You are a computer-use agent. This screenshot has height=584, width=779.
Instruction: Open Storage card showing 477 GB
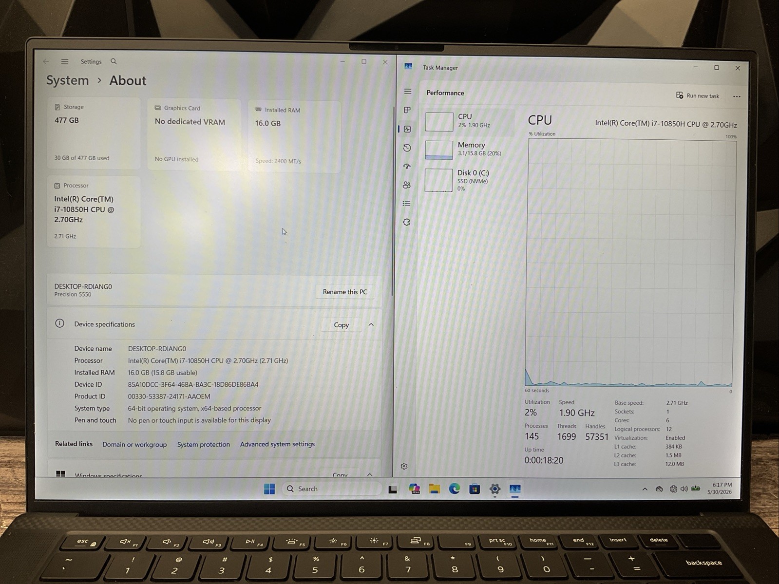pyautogui.click(x=94, y=133)
